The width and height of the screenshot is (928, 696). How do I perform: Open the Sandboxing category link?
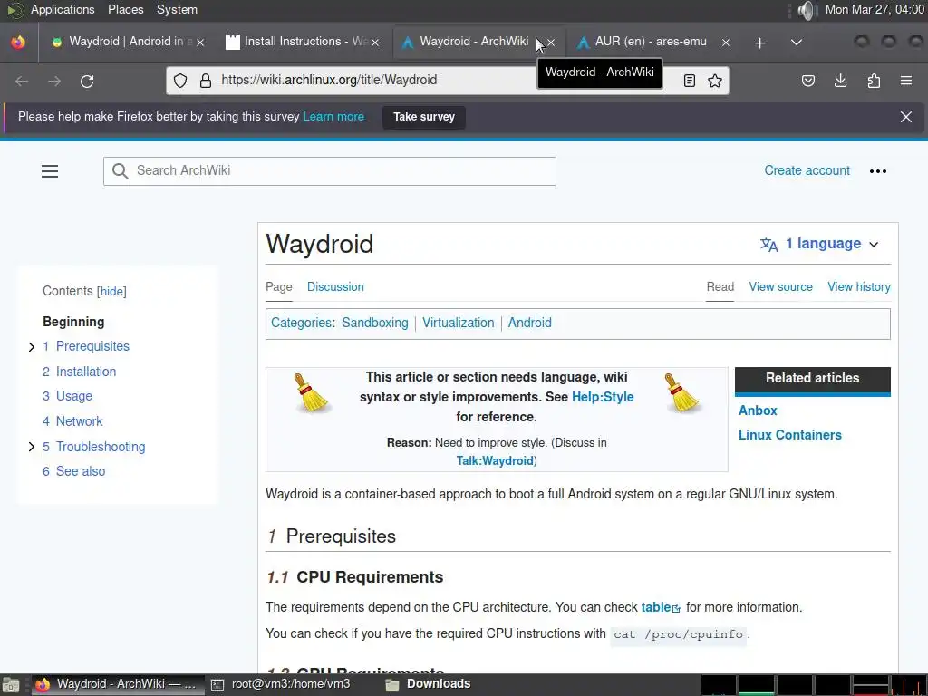[374, 323]
